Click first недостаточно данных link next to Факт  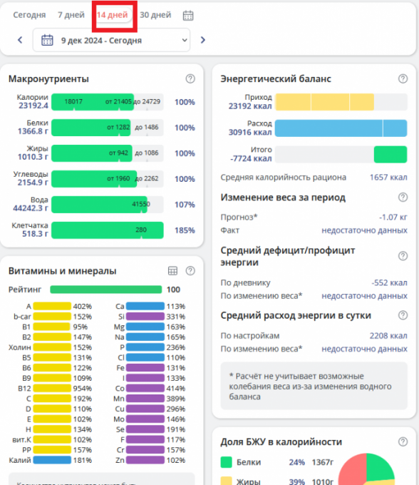364,230
